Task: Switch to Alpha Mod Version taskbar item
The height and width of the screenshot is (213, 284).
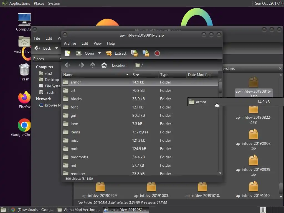Action: coord(79,210)
